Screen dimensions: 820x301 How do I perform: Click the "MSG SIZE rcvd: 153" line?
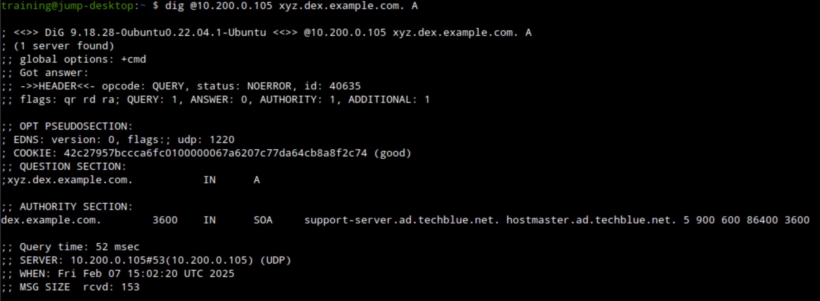tap(79, 287)
